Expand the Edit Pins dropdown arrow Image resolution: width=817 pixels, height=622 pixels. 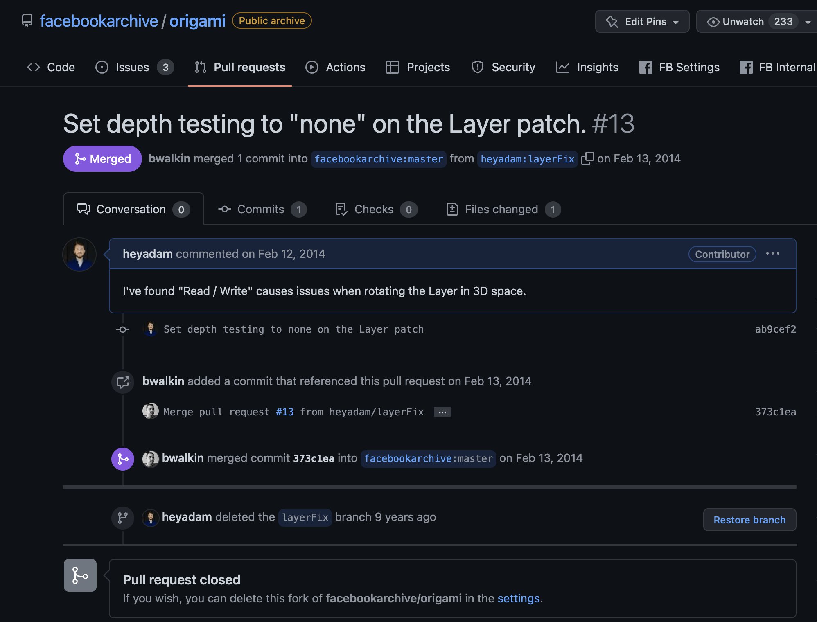pos(676,22)
